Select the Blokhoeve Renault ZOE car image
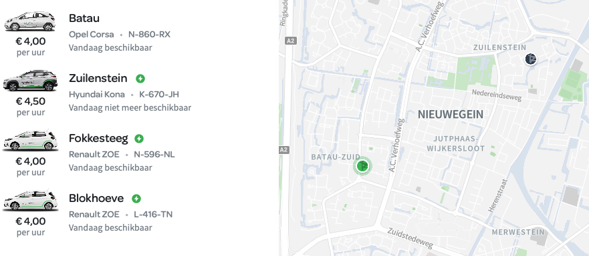 pos(31,200)
